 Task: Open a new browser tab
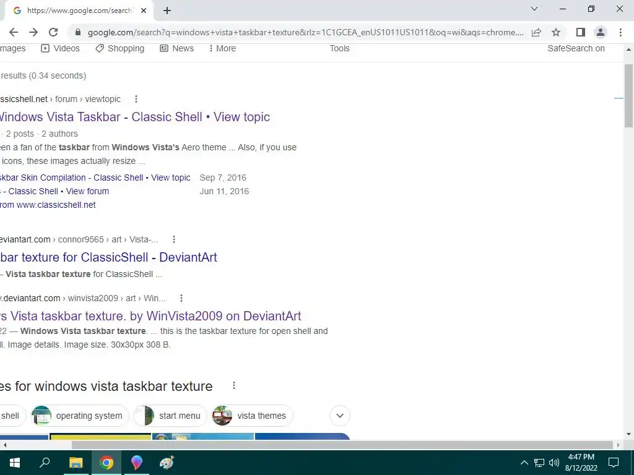(167, 11)
